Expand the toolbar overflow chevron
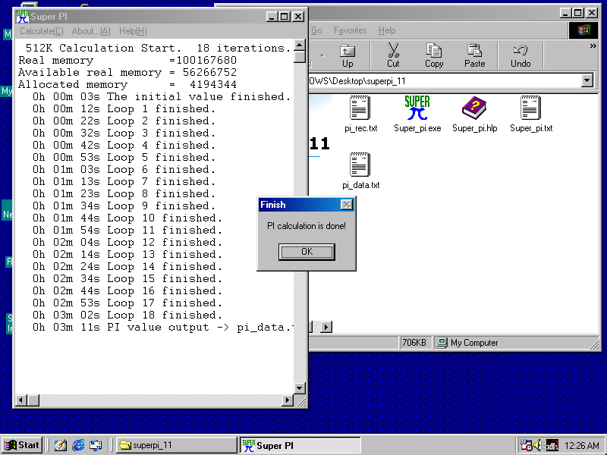 pyautogui.click(x=593, y=46)
